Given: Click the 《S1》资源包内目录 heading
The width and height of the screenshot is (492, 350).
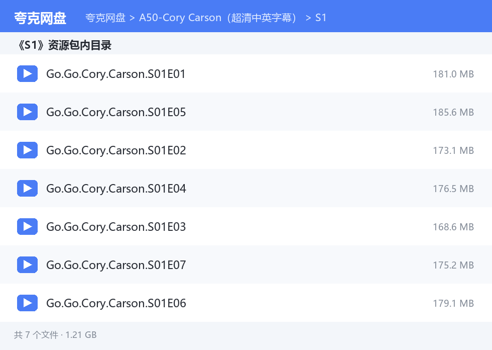Looking at the screenshot, I should coord(64,45).
